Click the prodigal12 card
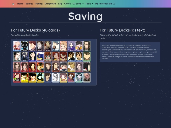Image resolution: width=171 pixels, height=128 pixels. (48, 78)
